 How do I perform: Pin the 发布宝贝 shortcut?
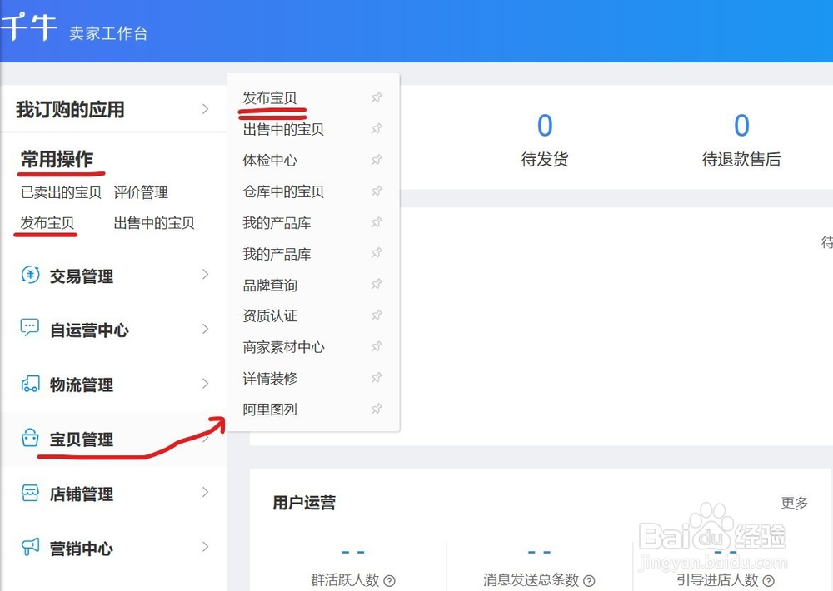coord(377,97)
